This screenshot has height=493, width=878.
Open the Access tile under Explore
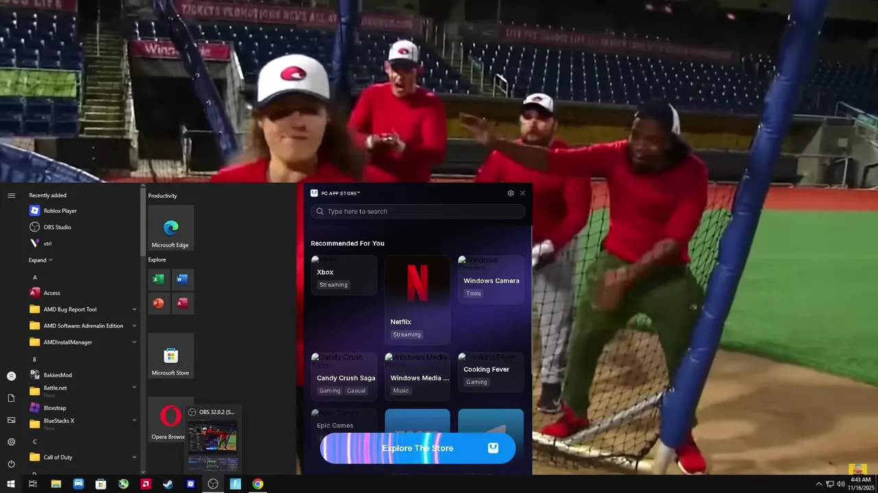[182, 303]
